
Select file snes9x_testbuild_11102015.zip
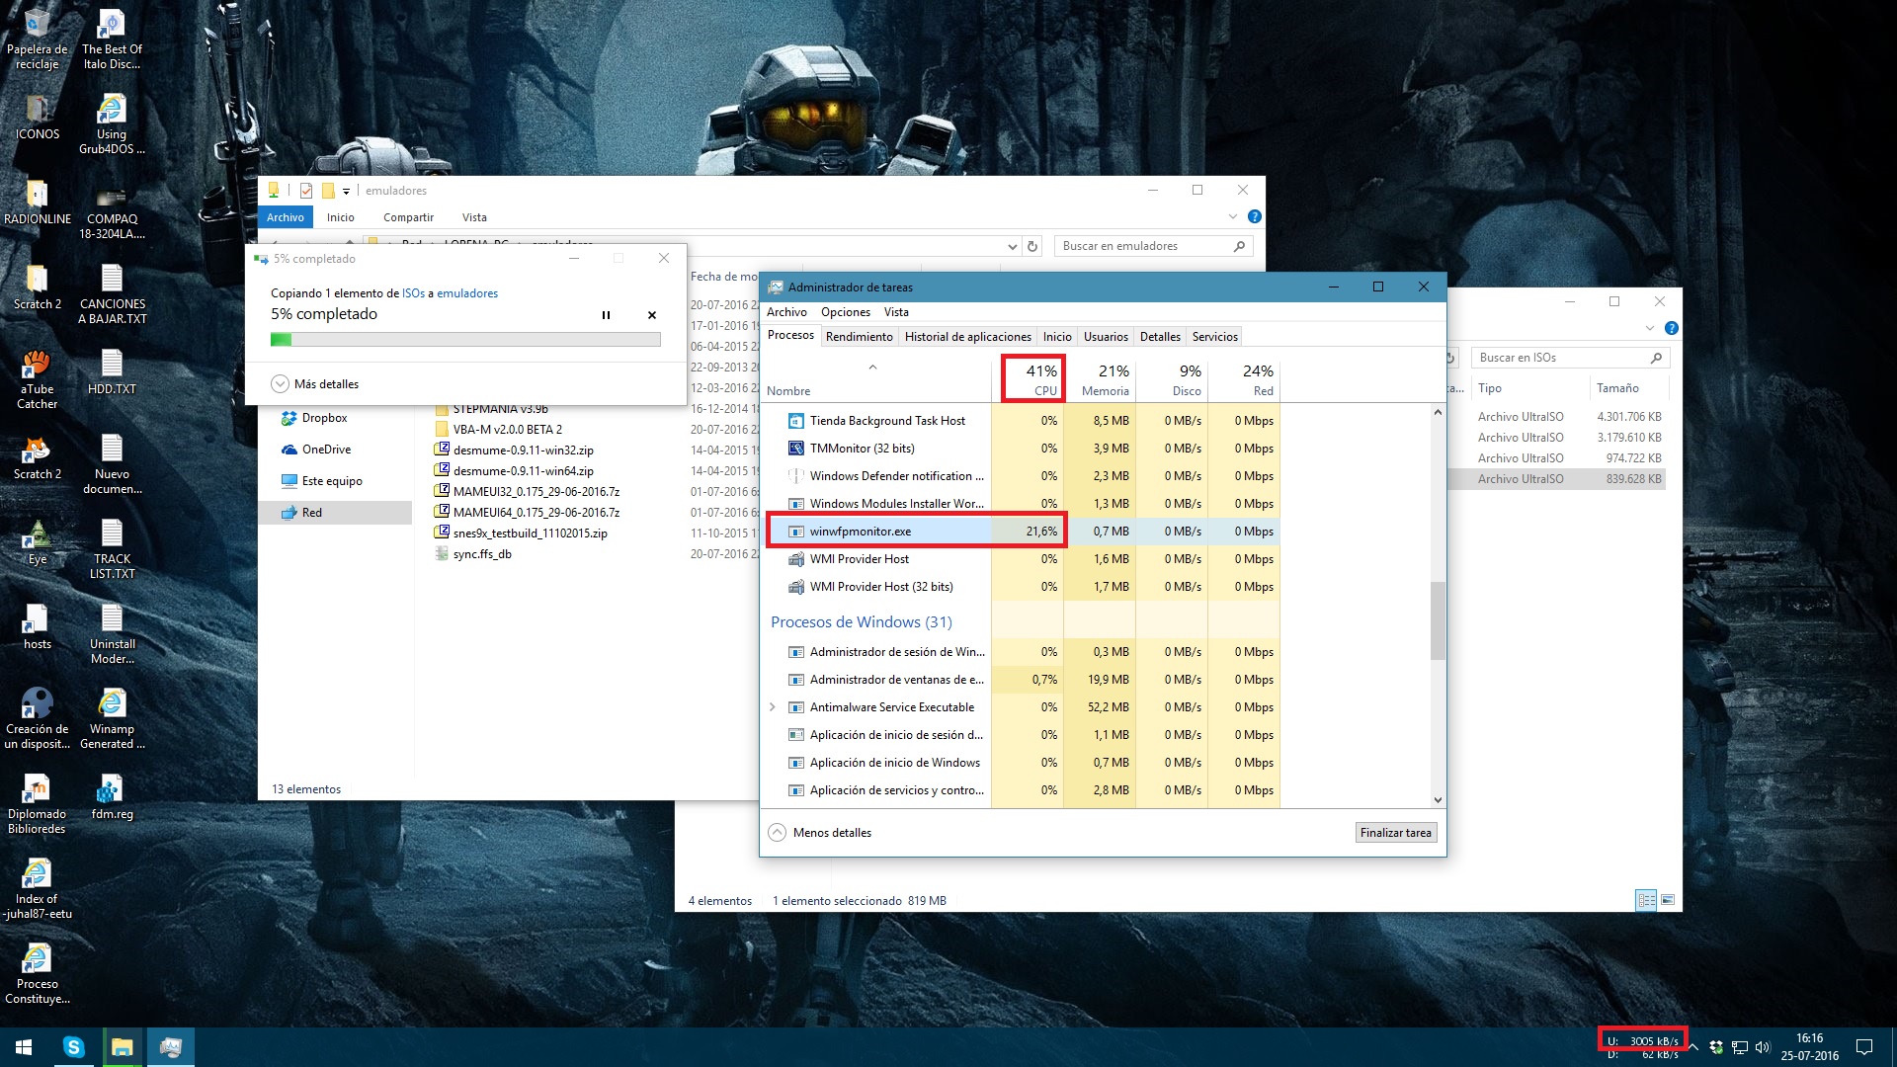[522, 533]
